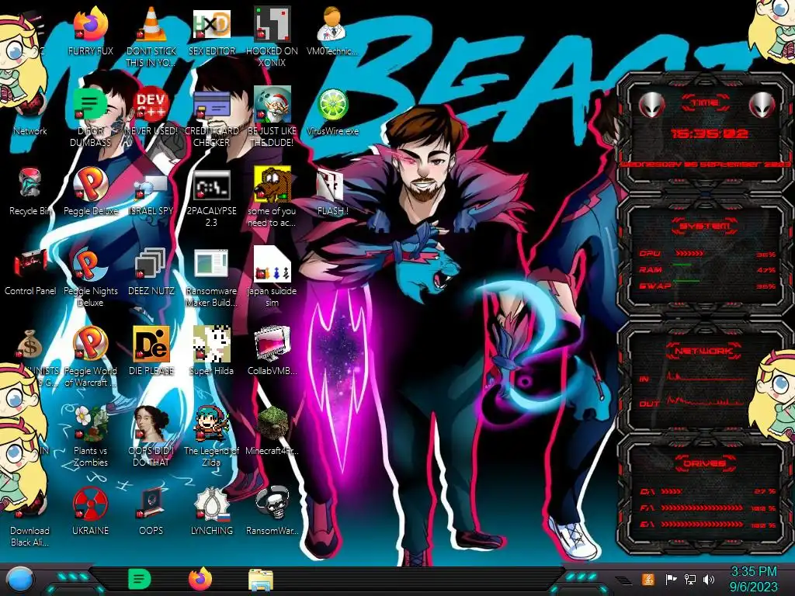Open the japan suicide sim file
Viewport: 795px width, 596px height.
[x=273, y=264]
